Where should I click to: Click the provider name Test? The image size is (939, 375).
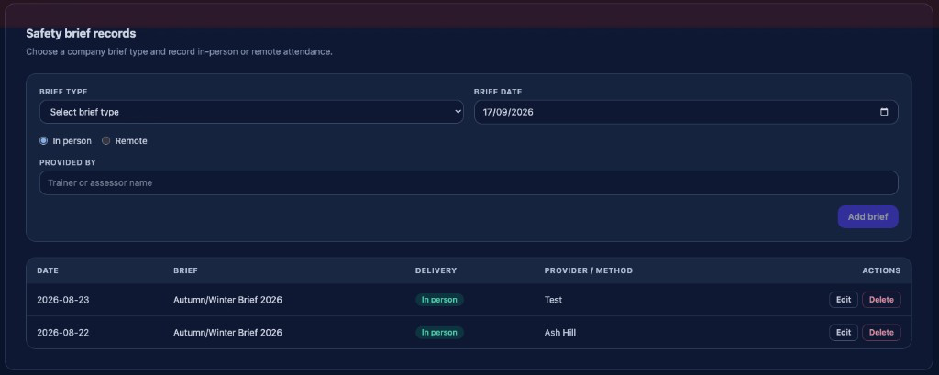coord(553,300)
